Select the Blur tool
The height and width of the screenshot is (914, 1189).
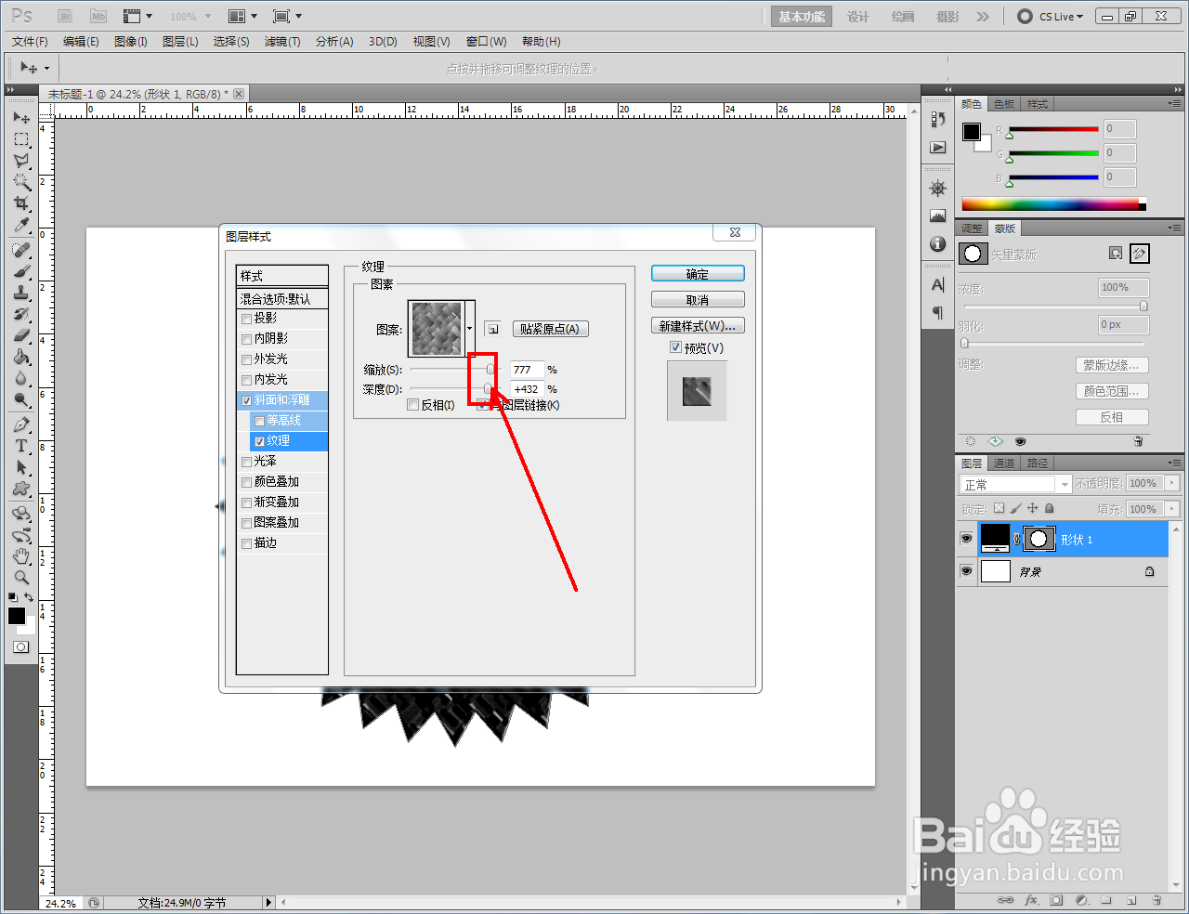tap(20, 379)
